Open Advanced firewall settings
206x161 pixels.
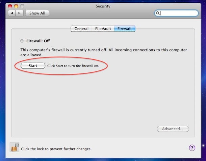pyautogui.click(x=173, y=129)
